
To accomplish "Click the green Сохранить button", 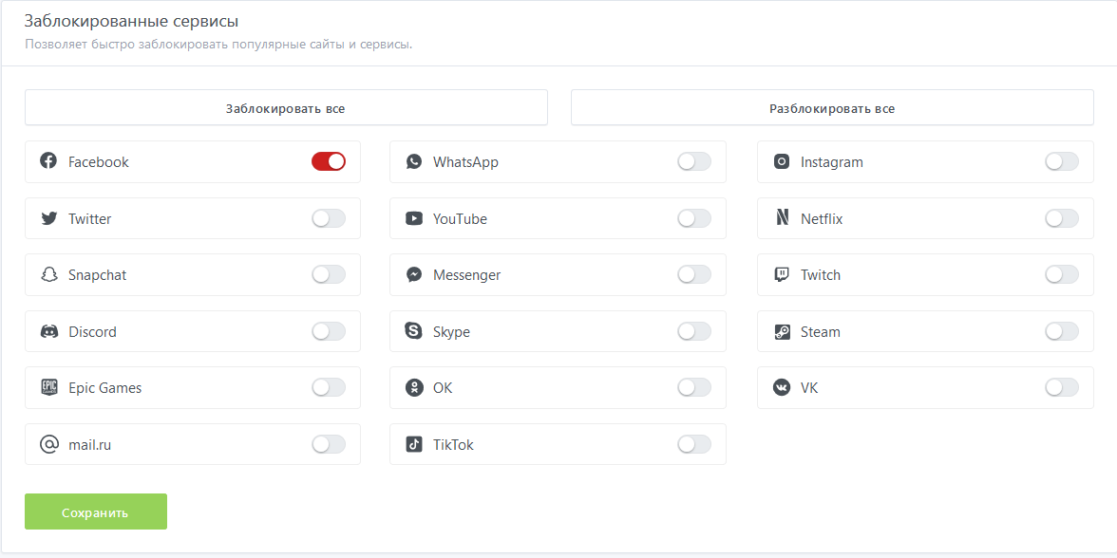I will [x=96, y=512].
